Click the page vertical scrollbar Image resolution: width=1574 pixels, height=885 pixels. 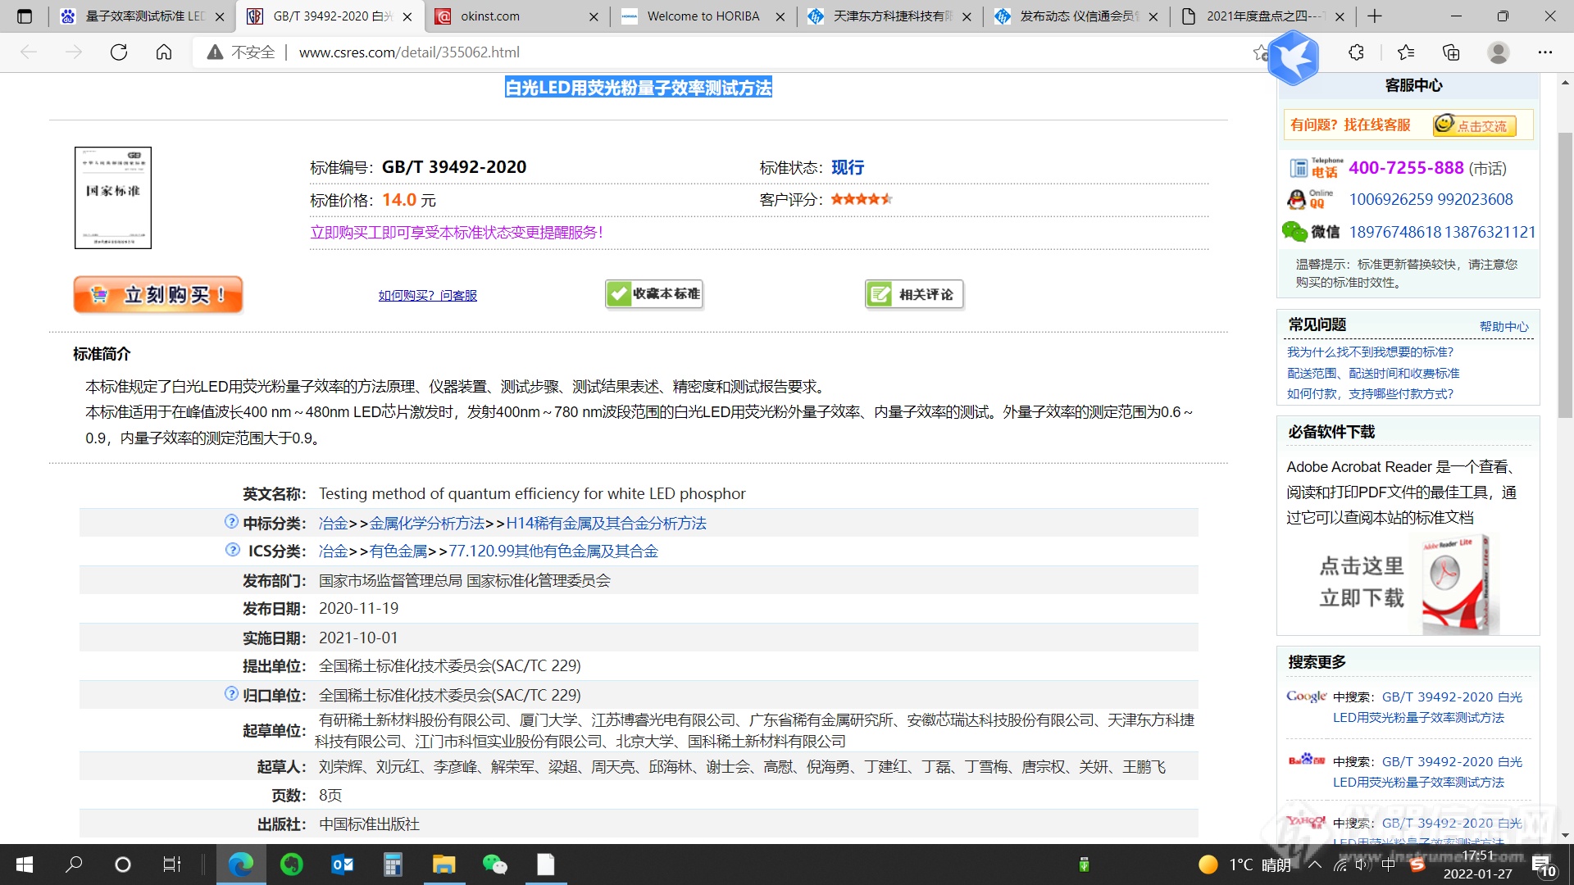click(x=1565, y=275)
